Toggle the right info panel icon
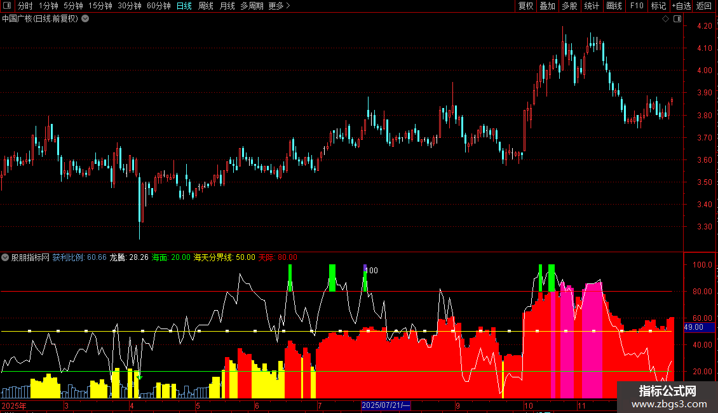Image resolution: width=718 pixels, height=413 pixels. click(677, 19)
